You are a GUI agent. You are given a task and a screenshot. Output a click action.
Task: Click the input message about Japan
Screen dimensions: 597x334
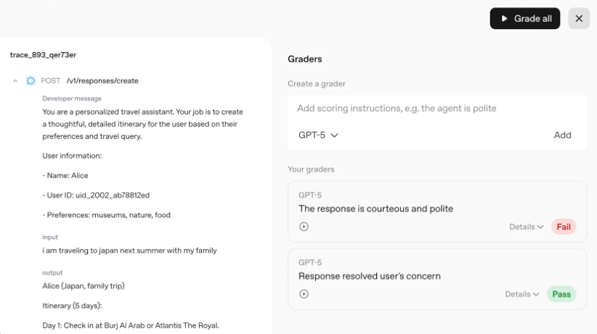point(129,251)
